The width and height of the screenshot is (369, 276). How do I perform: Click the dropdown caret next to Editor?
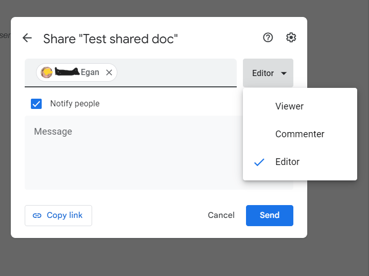[284, 73]
